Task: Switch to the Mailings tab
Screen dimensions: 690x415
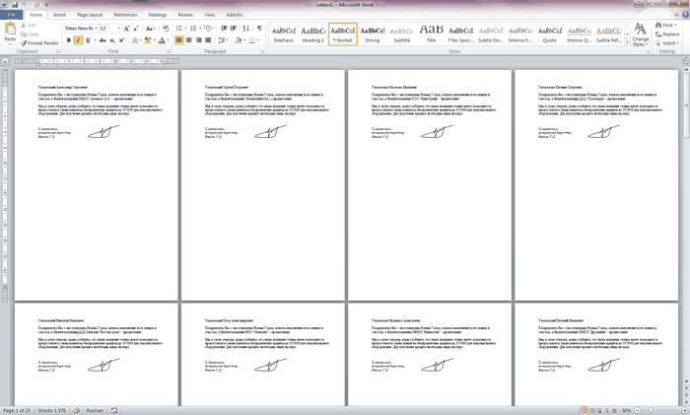Action: (158, 15)
